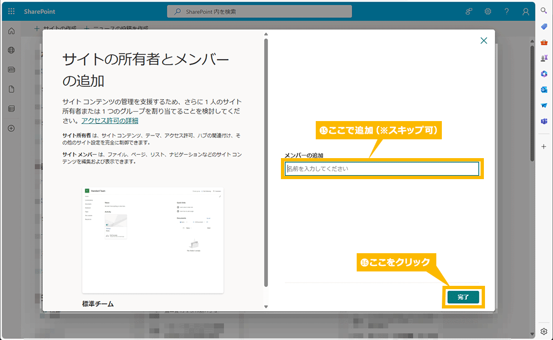Viewport: 553px width, 340px height.
Task: Click the SharePoint header title
Action: tap(39, 12)
